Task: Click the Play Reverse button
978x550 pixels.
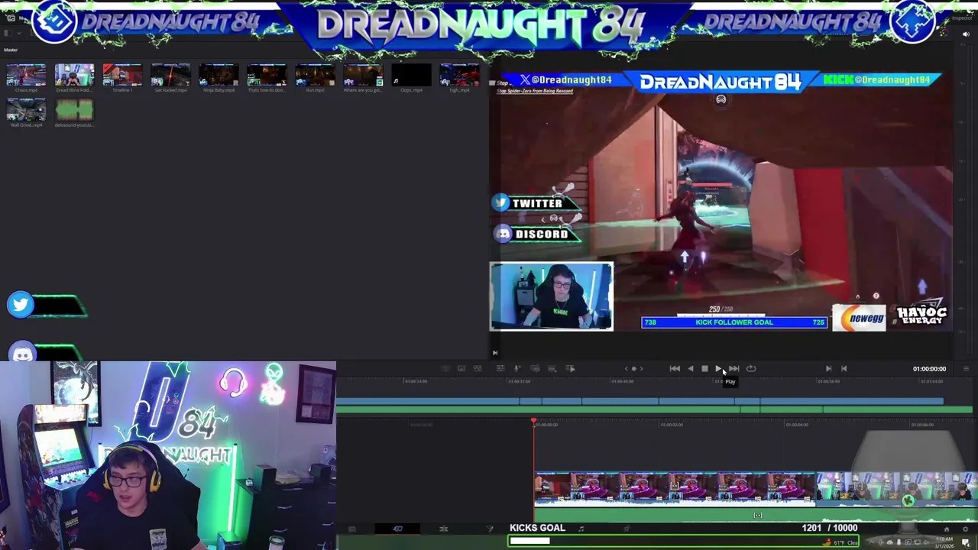Action: [x=691, y=368]
